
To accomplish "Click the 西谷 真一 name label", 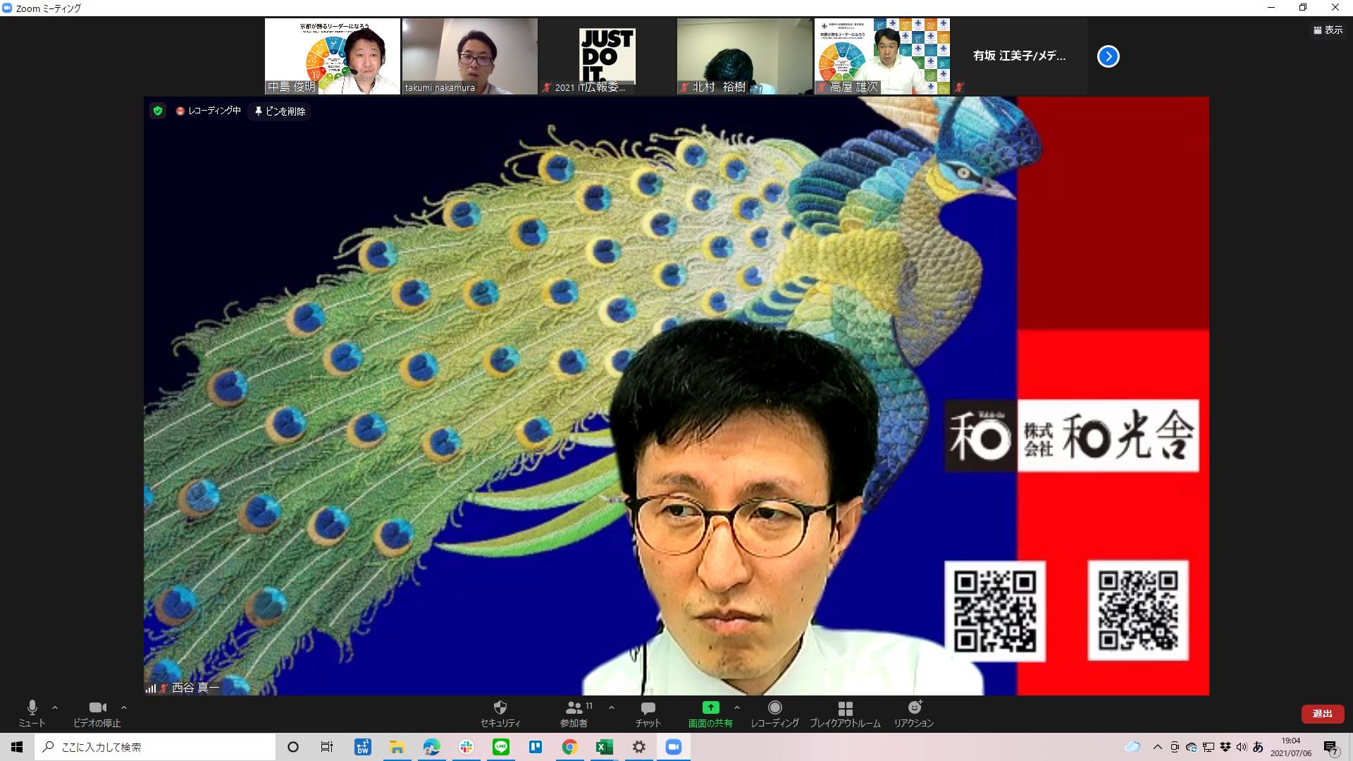I will coord(195,688).
